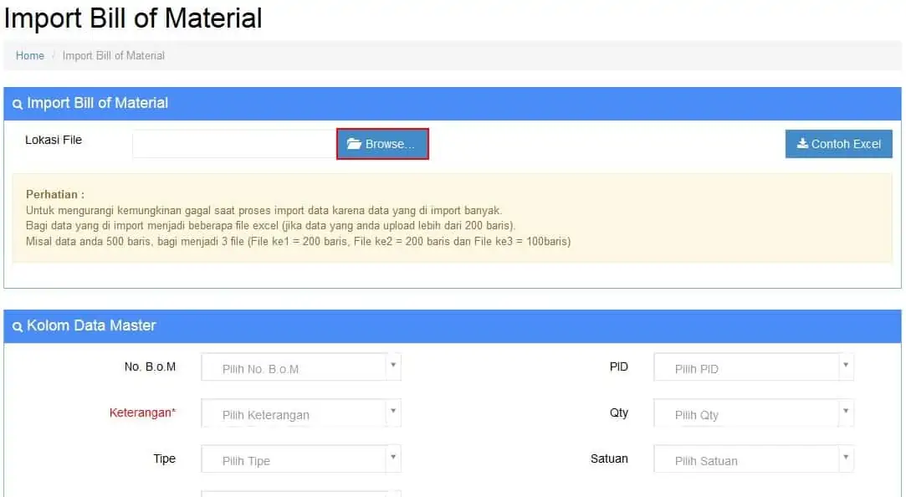Click magnifier icon in Kolom Data Master header
Image resolution: width=906 pixels, height=497 pixels.
coord(18,327)
